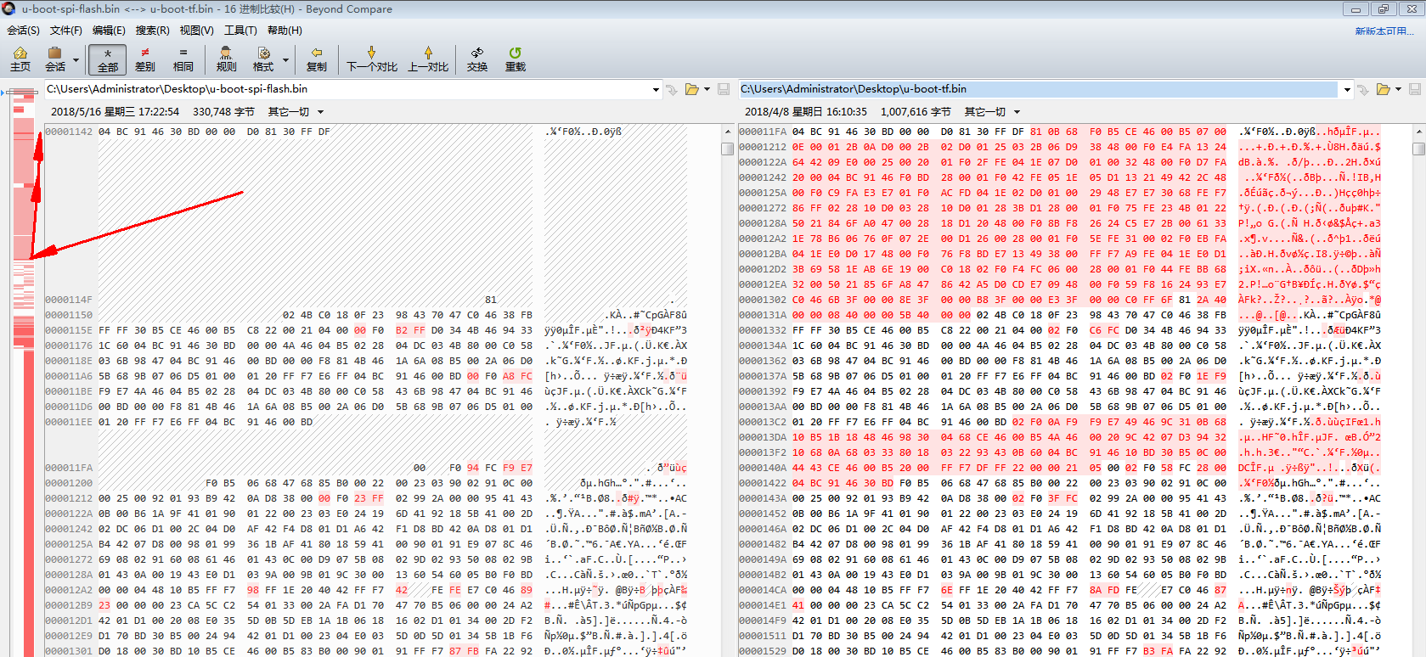This screenshot has width=1426, height=657.
Task: Click right pane save disk icon
Action: click(1415, 89)
